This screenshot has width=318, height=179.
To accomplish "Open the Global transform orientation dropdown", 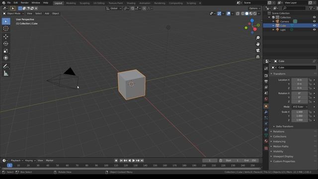I will coord(114,8).
